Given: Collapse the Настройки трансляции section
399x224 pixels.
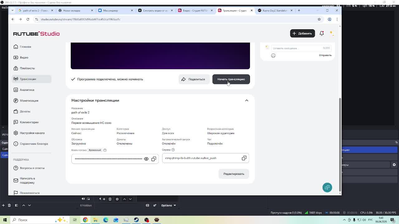Looking at the screenshot, I should [x=247, y=100].
